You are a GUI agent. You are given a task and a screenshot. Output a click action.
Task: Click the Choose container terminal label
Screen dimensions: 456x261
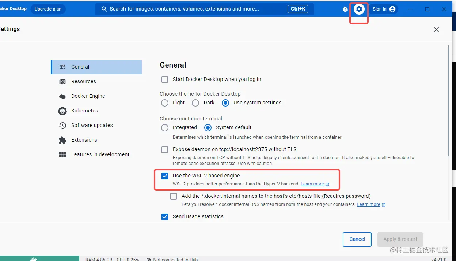191,119
